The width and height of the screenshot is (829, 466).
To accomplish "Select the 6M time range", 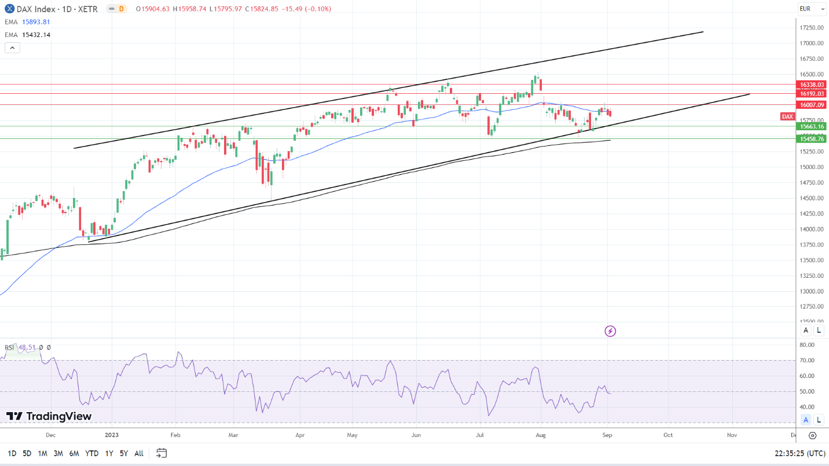I will pos(74,453).
